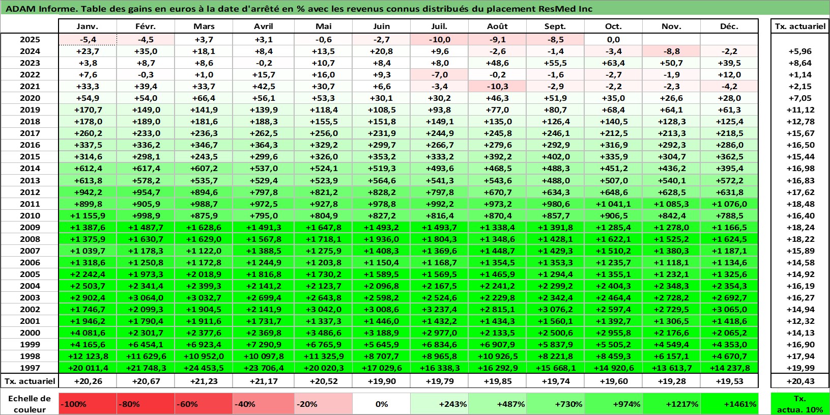
Task: Click the Tx. actuariel column header at right
Action: tap(800, 26)
